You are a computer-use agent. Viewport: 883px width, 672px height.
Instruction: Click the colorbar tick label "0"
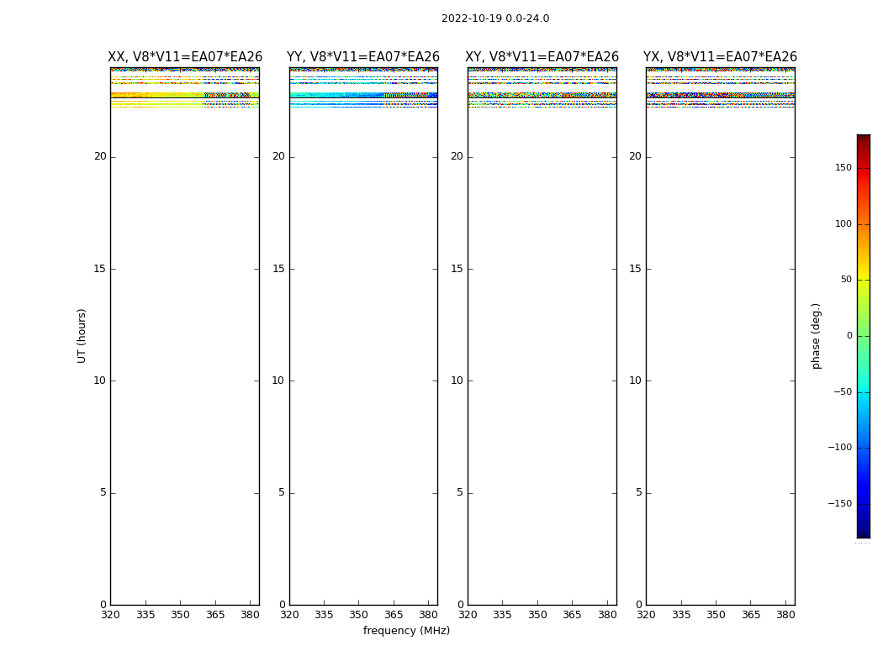pos(849,336)
